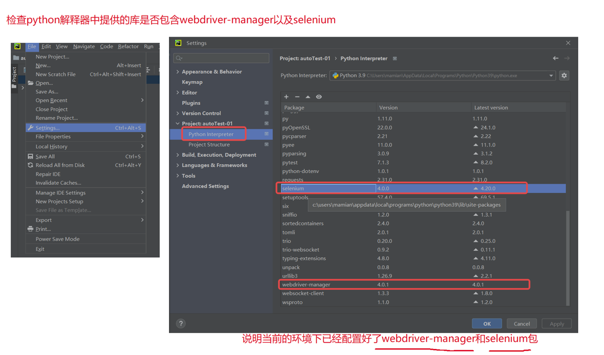The image size is (604, 355).
Task: Click the back navigation arrow in Settings
Action: tap(556, 58)
